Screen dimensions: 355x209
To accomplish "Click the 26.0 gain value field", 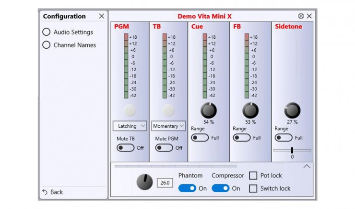I will 165,183.
